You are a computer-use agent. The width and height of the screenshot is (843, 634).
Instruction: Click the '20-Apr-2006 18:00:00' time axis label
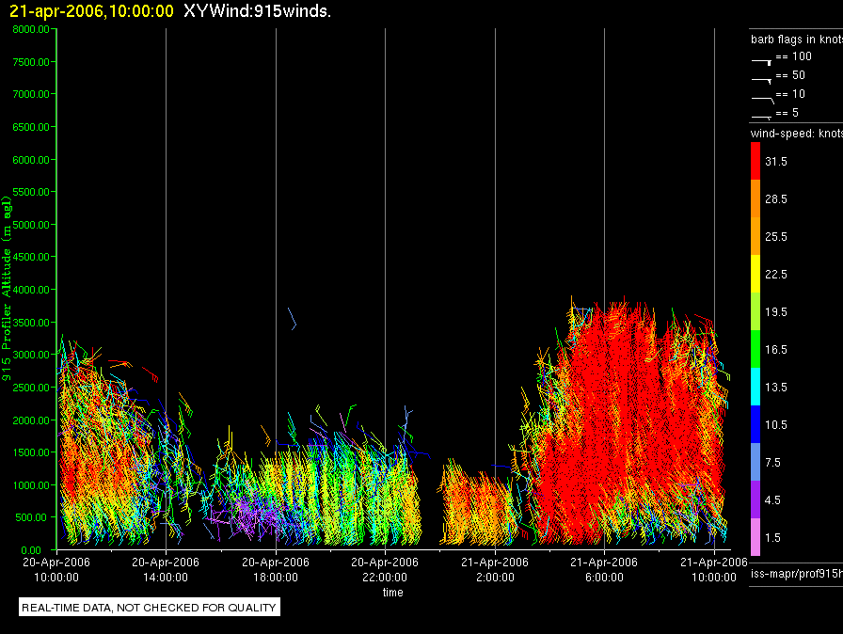point(276,569)
